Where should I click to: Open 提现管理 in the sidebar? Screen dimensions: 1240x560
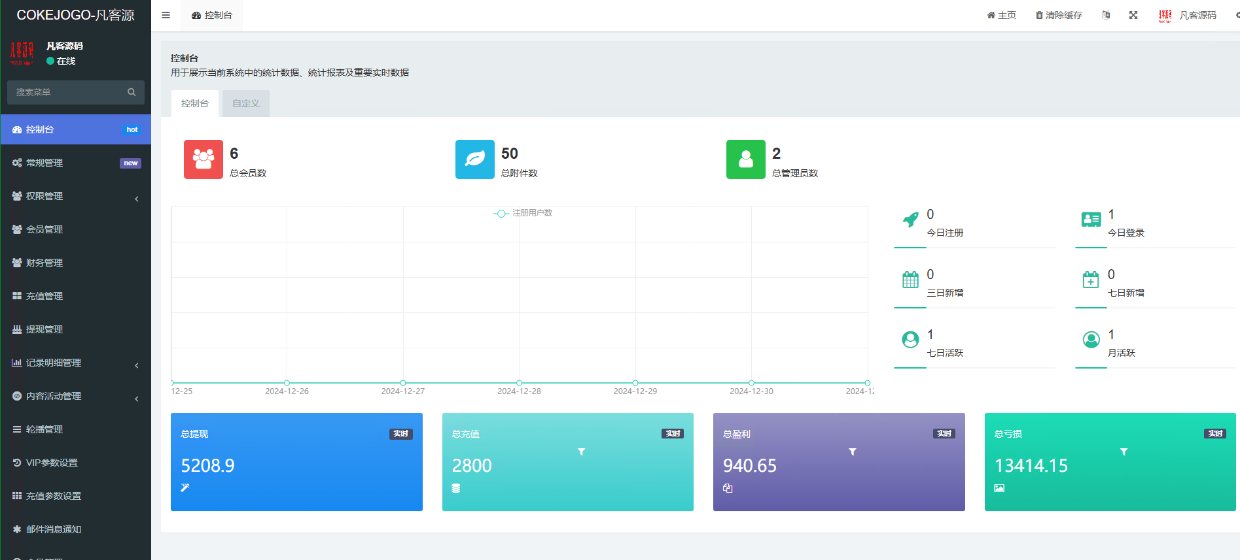tap(44, 329)
